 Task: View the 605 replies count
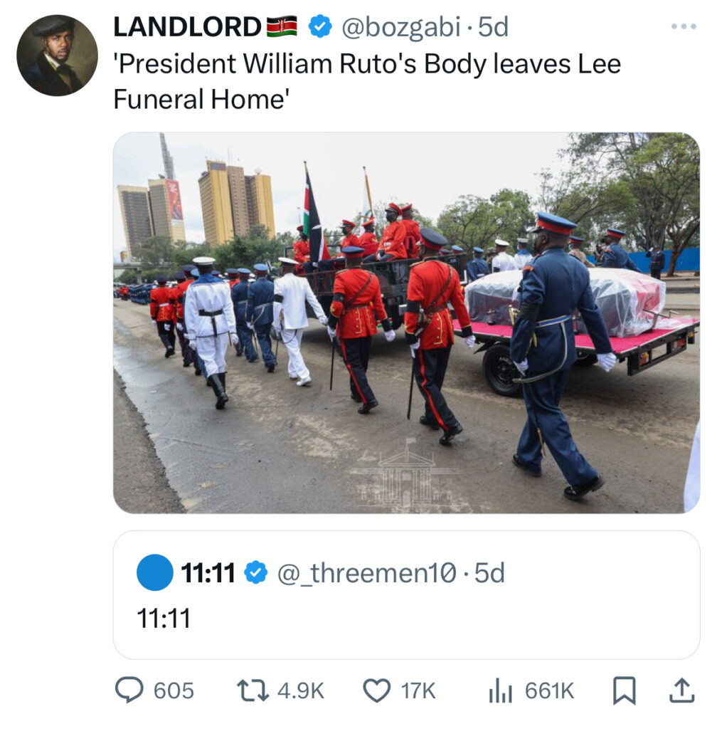click(x=174, y=691)
